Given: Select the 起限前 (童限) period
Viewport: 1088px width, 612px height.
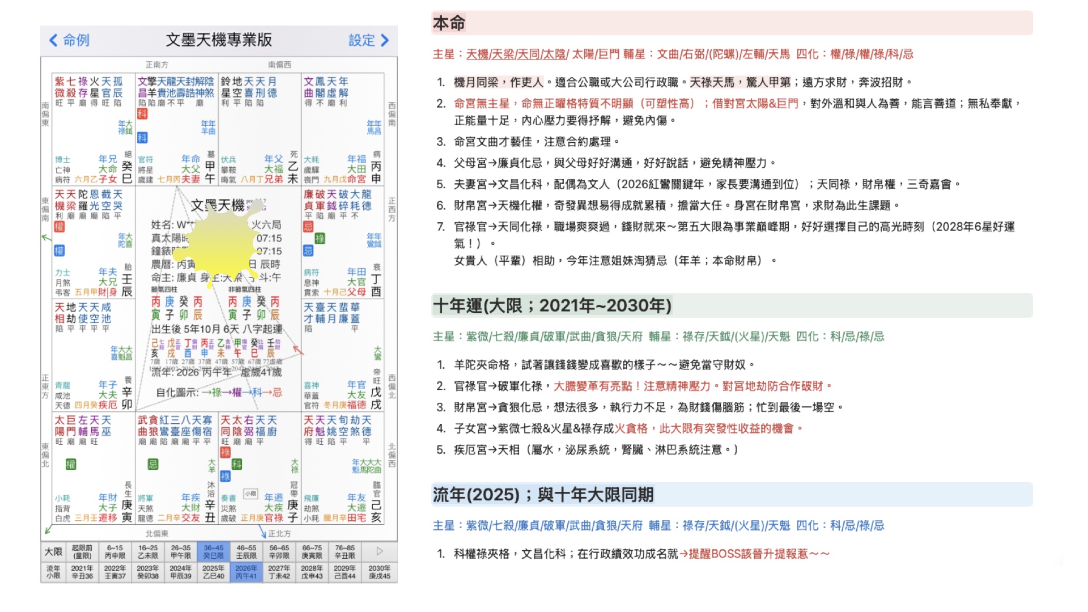Looking at the screenshot, I should click(82, 551).
